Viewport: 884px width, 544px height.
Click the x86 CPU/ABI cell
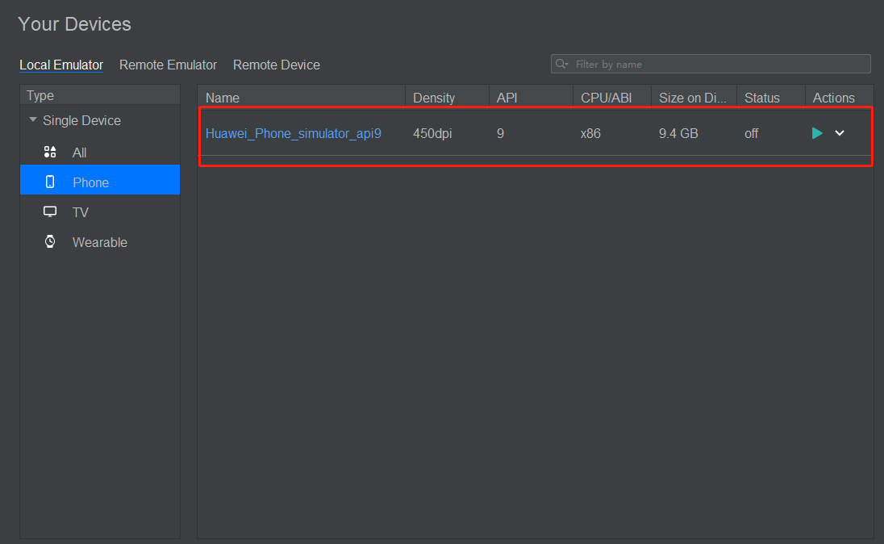point(590,133)
